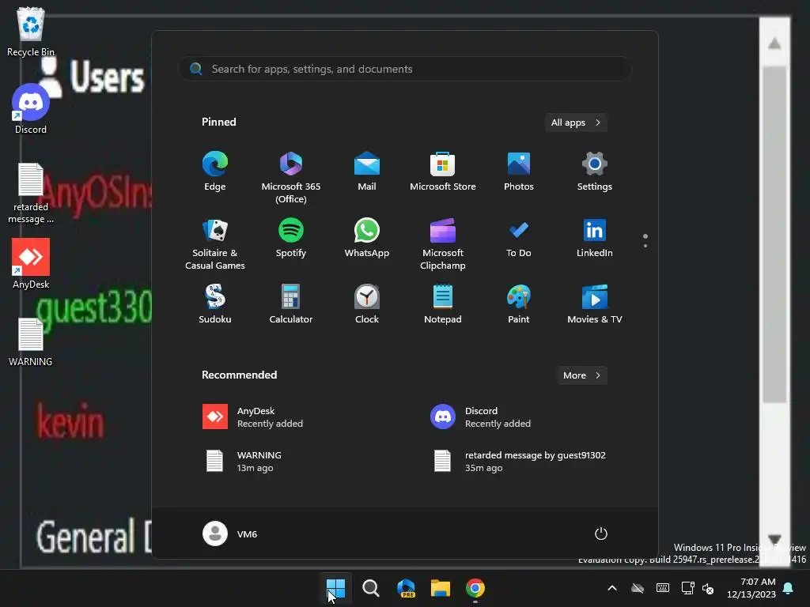Viewport: 810px width, 607px height.
Task: Open Movies & TV
Action: [x=595, y=304]
